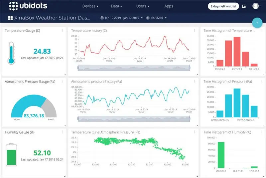Click resize handle of Temperature Gauge widget
Image resolution: width=266 pixels, height=178 pixels.
(65, 75)
